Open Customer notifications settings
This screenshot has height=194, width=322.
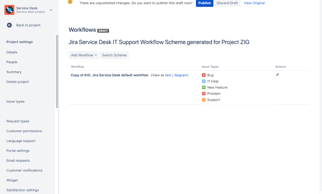pyautogui.click(x=24, y=170)
